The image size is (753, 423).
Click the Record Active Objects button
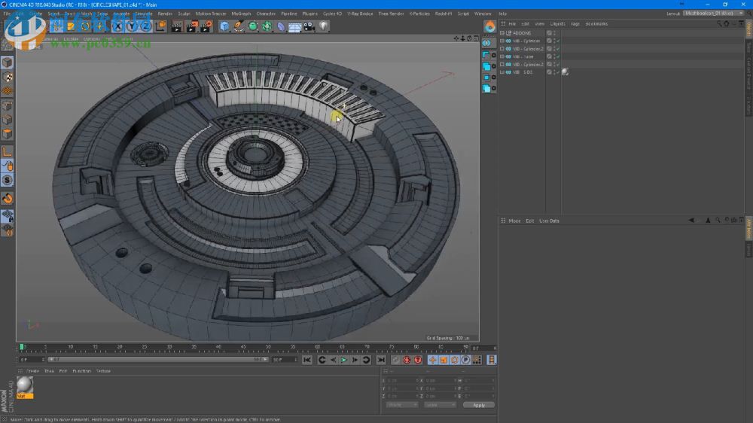pyautogui.click(x=396, y=360)
